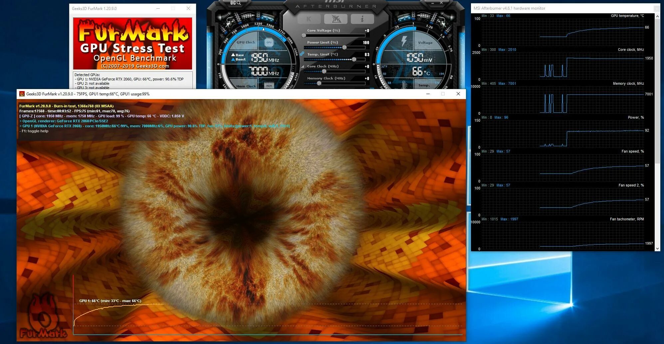Adjust the Core Clock (MHz) slider handle
Screen dimensions: 664x344
[324, 71]
